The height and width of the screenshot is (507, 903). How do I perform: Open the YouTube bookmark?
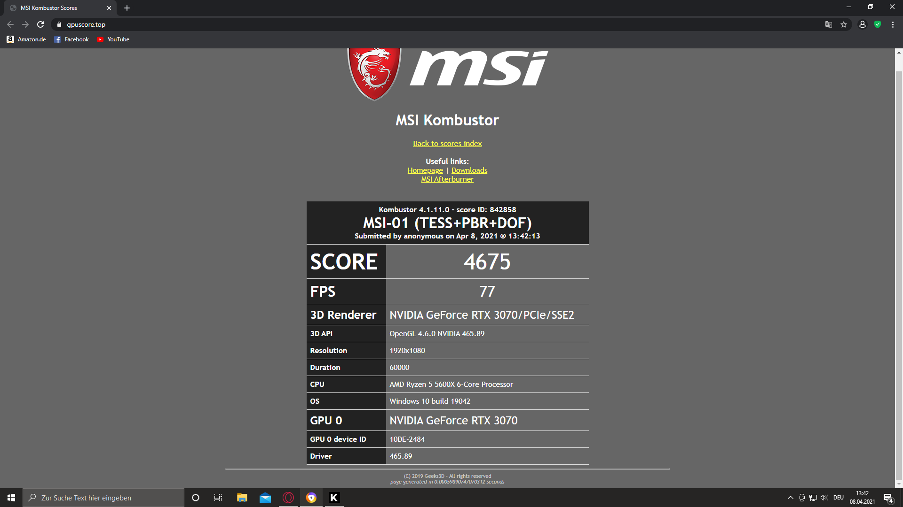113,39
